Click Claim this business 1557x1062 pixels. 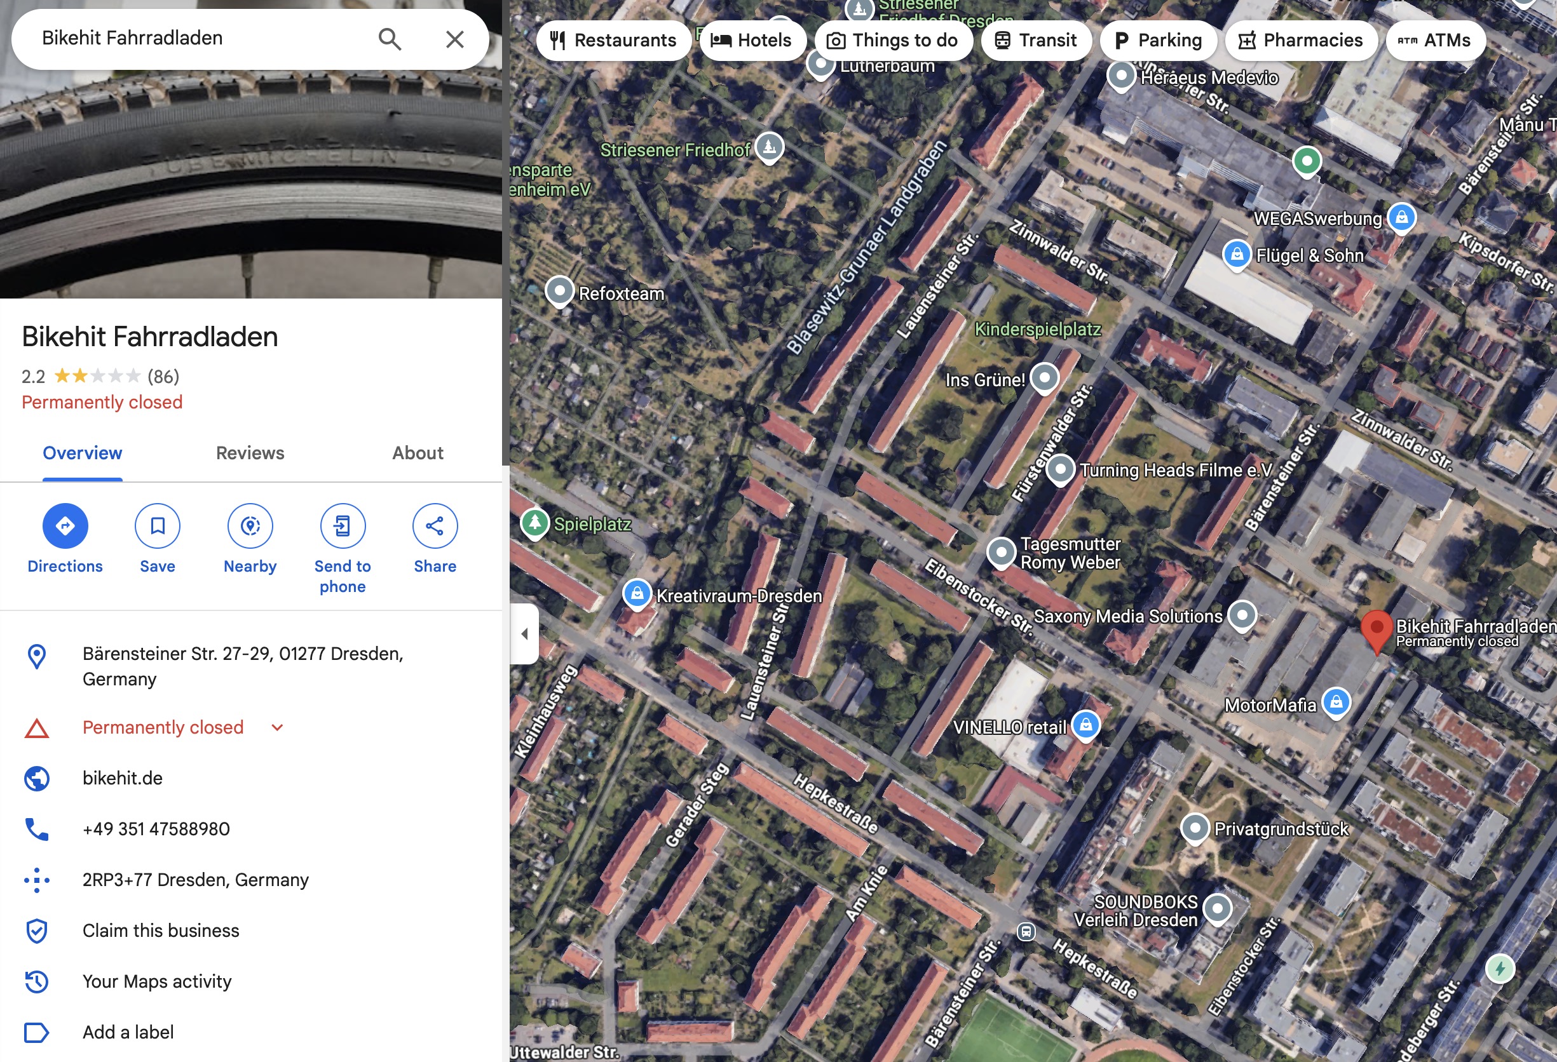coord(161,931)
